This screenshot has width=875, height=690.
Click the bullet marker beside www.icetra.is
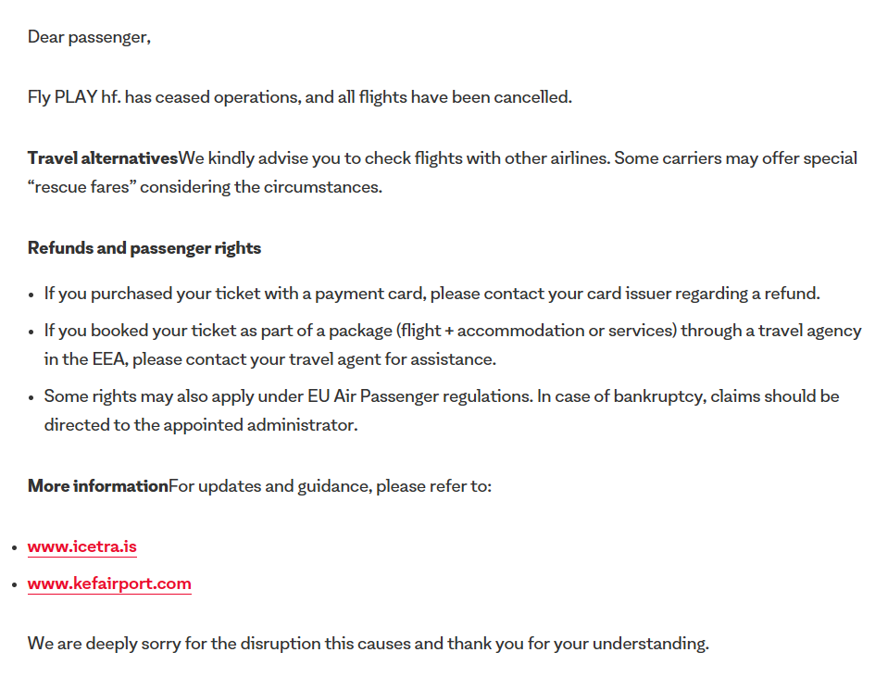[x=13, y=547]
